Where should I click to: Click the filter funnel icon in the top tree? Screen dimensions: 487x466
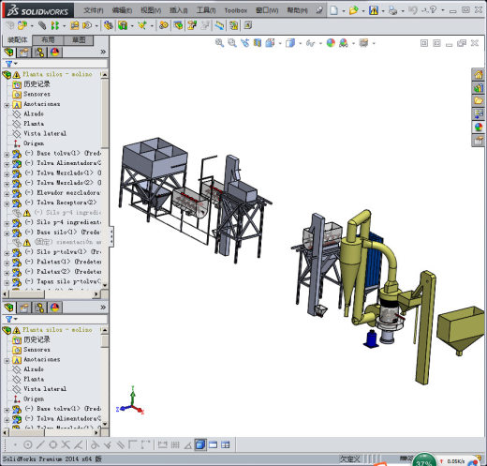pyautogui.click(x=9, y=64)
